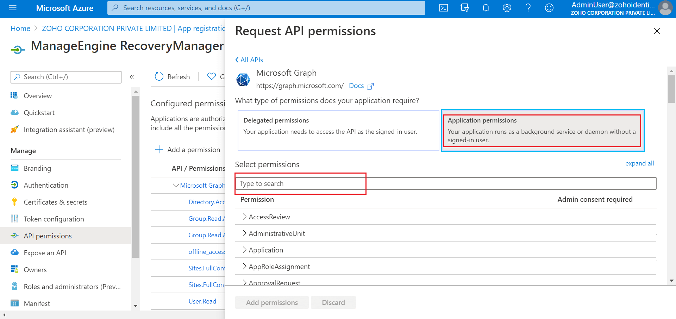Collapse the Microsoft Graph permissions tree
The width and height of the screenshot is (676, 319).
176,185
